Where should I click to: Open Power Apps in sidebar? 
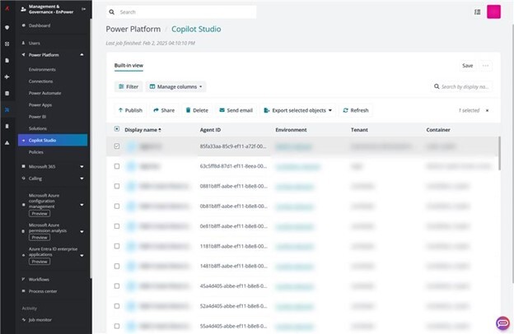click(40, 104)
